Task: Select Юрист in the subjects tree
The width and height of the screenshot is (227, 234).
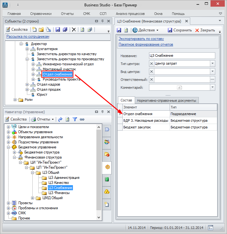Action: click(42, 94)
